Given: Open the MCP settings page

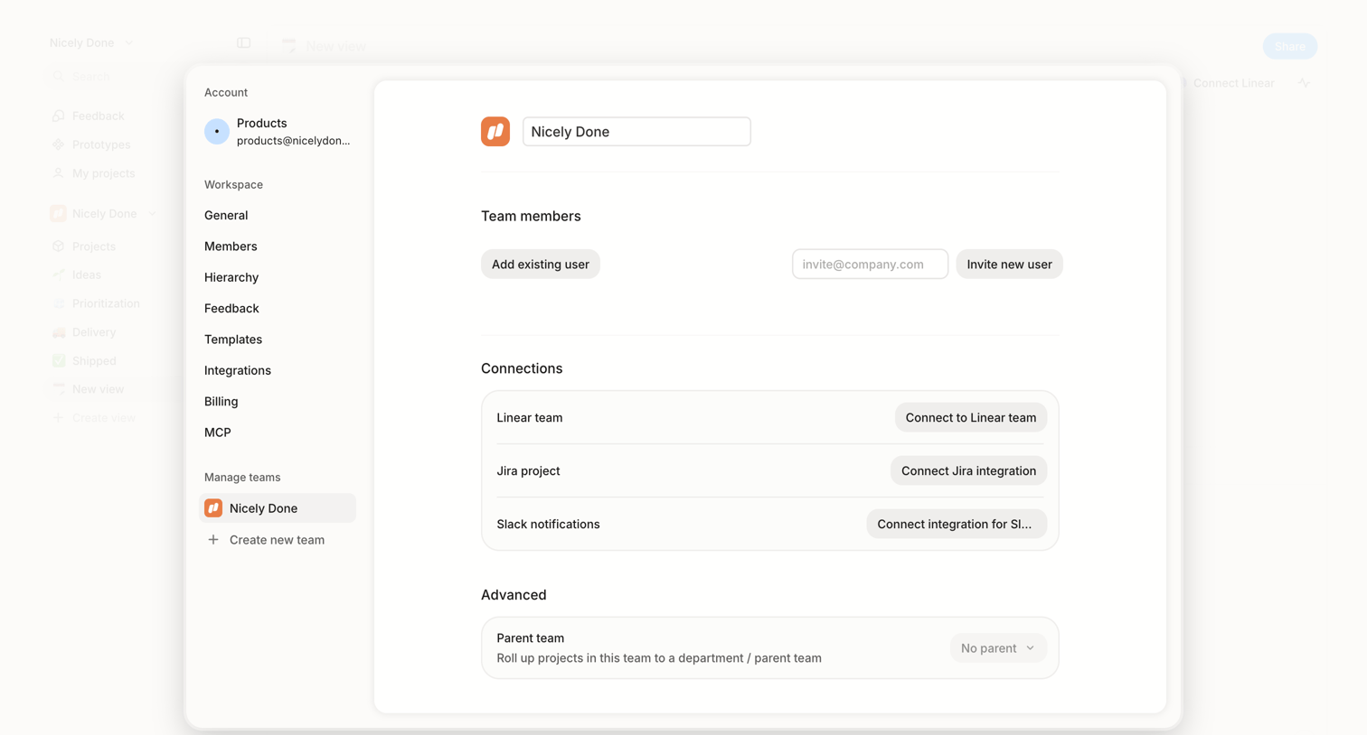Looking at the screenshot, I should (218, 433).
